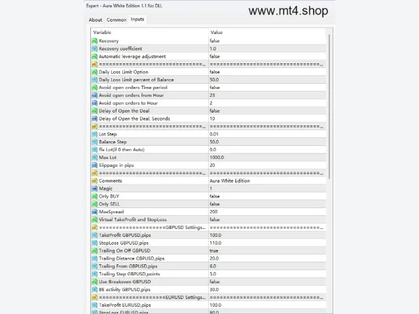Click the icon beside MaxSpread
This screenshot has width=419, height=314.
pos(94,212)
